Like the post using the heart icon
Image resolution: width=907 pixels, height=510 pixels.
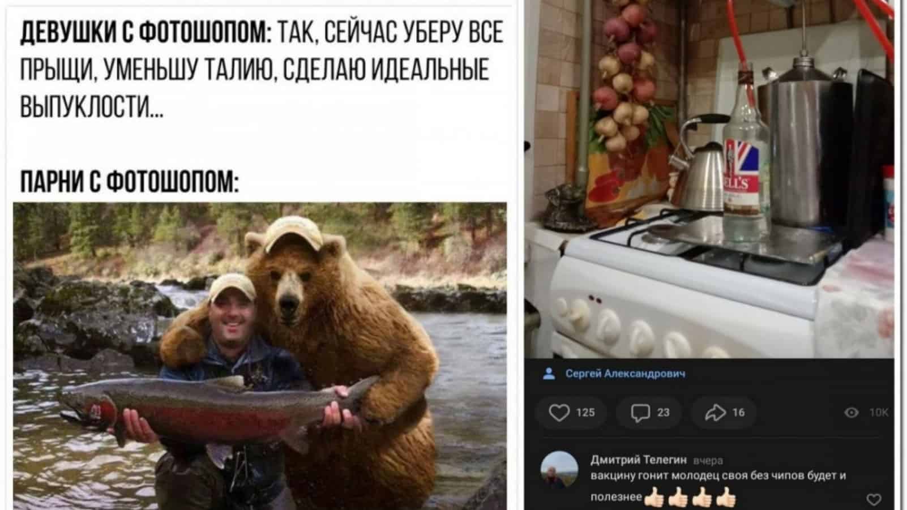(x=559, y=413)
